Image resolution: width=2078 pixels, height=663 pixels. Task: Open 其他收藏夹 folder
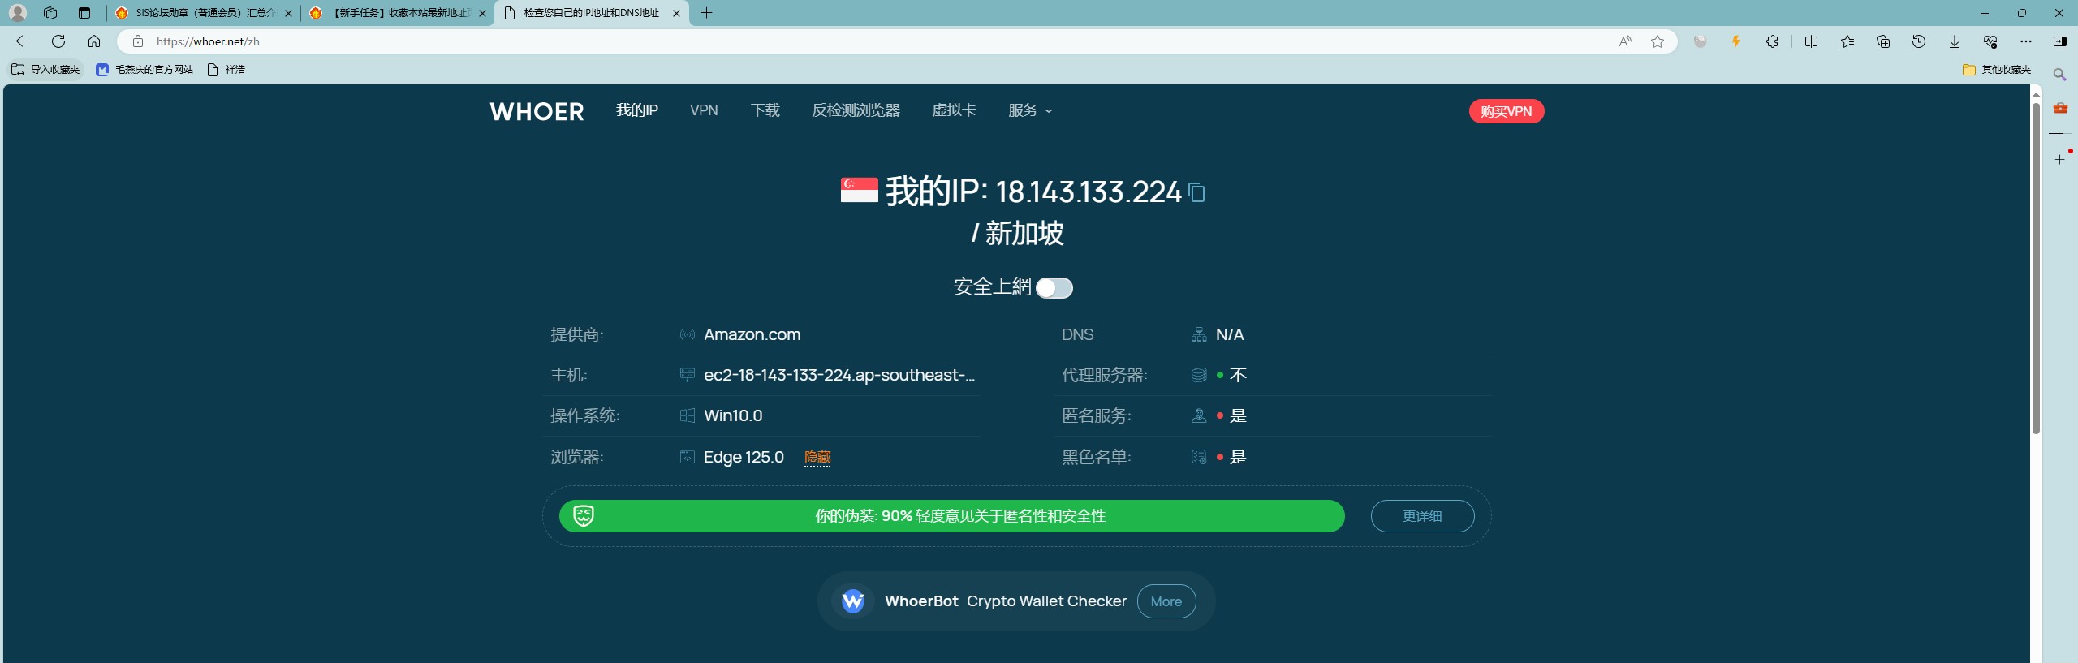coord(1997,70)
